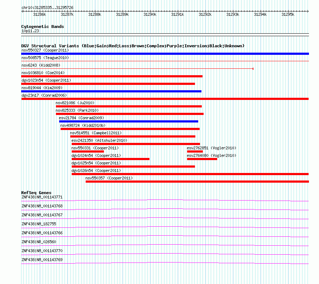Click the dgv1024n54 (Cooper2011) label
Viewport: 319px width, 284px height.
click(96, 155)
